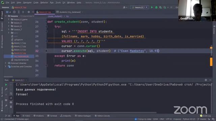
Task: Open lesson_1_1.py in the project tree
Action: pyautogui.click(x=20, y=43)
